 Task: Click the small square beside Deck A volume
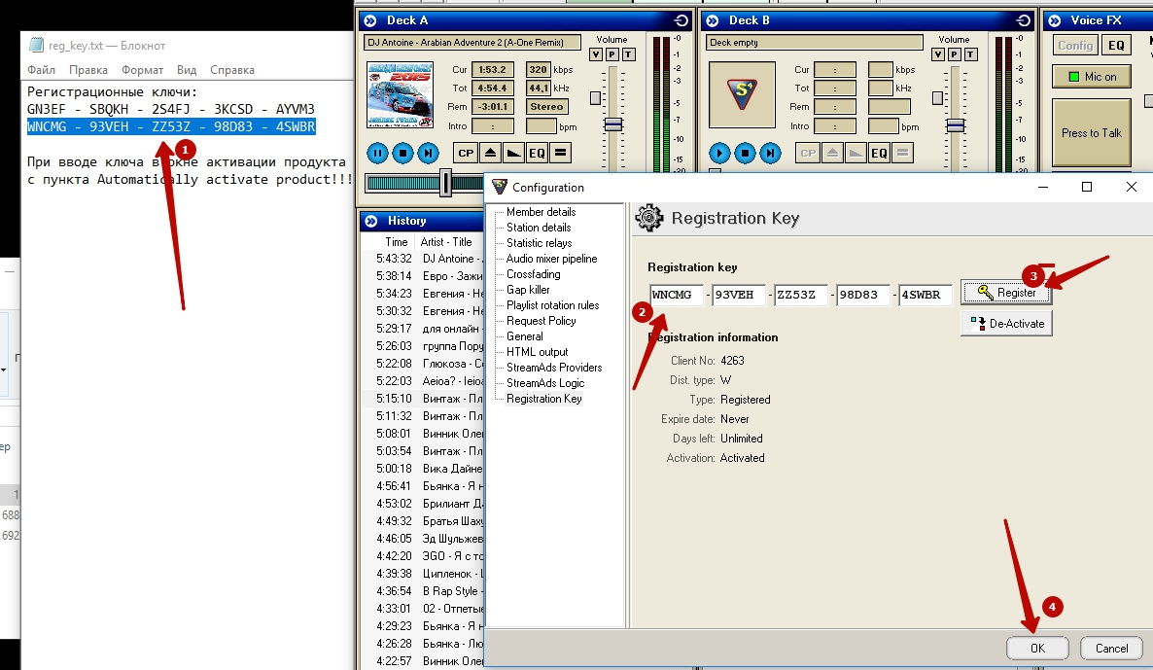[596, 98]
